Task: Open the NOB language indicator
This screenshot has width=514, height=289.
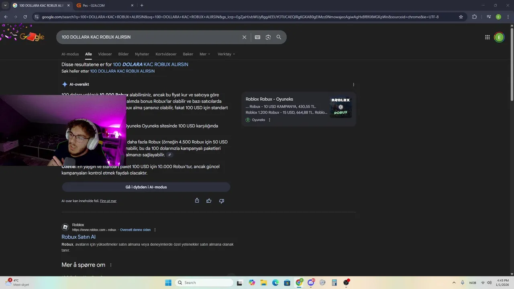Action: pos(473,283)
